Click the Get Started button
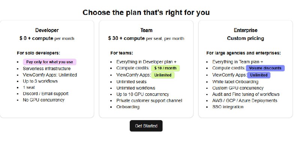300x144 pixels. (x=146, y=126)
